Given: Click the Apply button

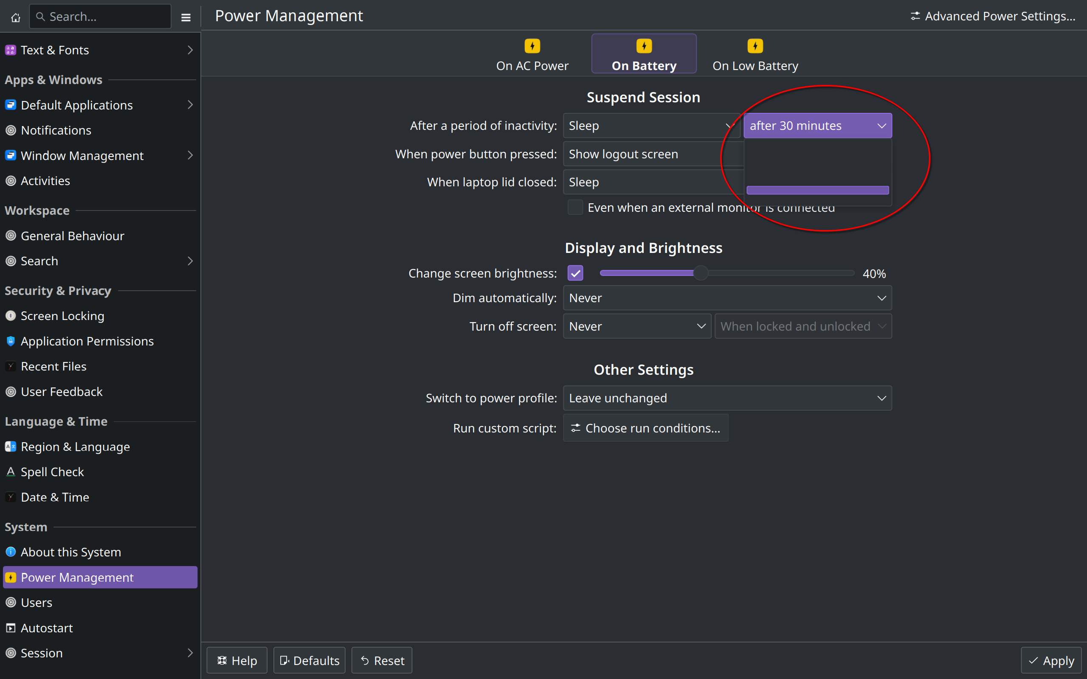Looking at the screenshot, I should pyautogui.click(x=1051, y=660).
